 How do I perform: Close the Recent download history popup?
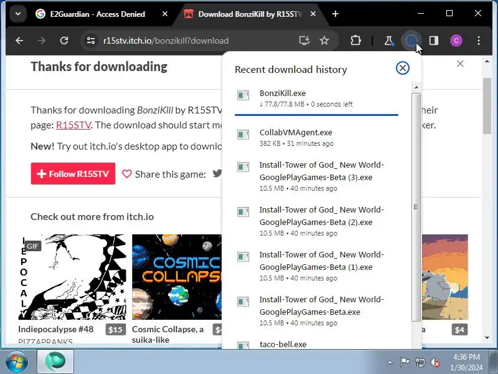(402, 68)
